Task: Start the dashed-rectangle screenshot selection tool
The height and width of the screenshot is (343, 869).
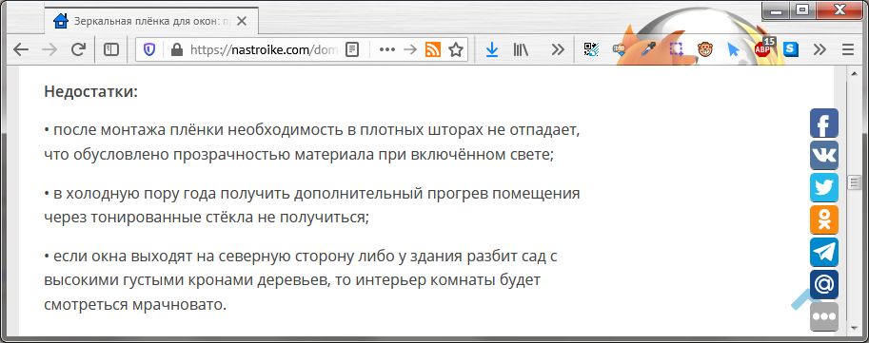Action: pos(676,49)
